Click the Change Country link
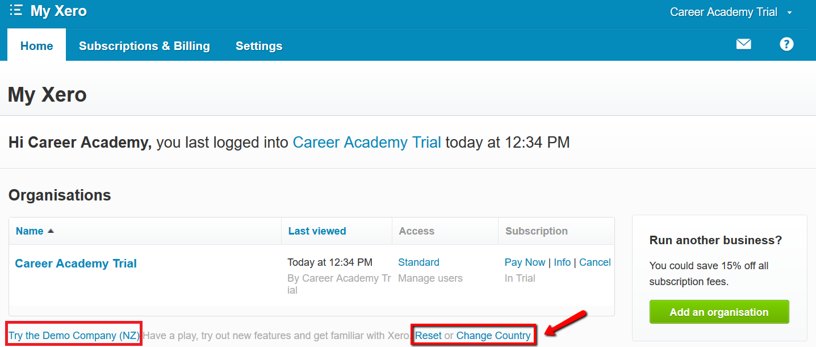This screenshot has width=816, height=347. [x=493, y=336]
